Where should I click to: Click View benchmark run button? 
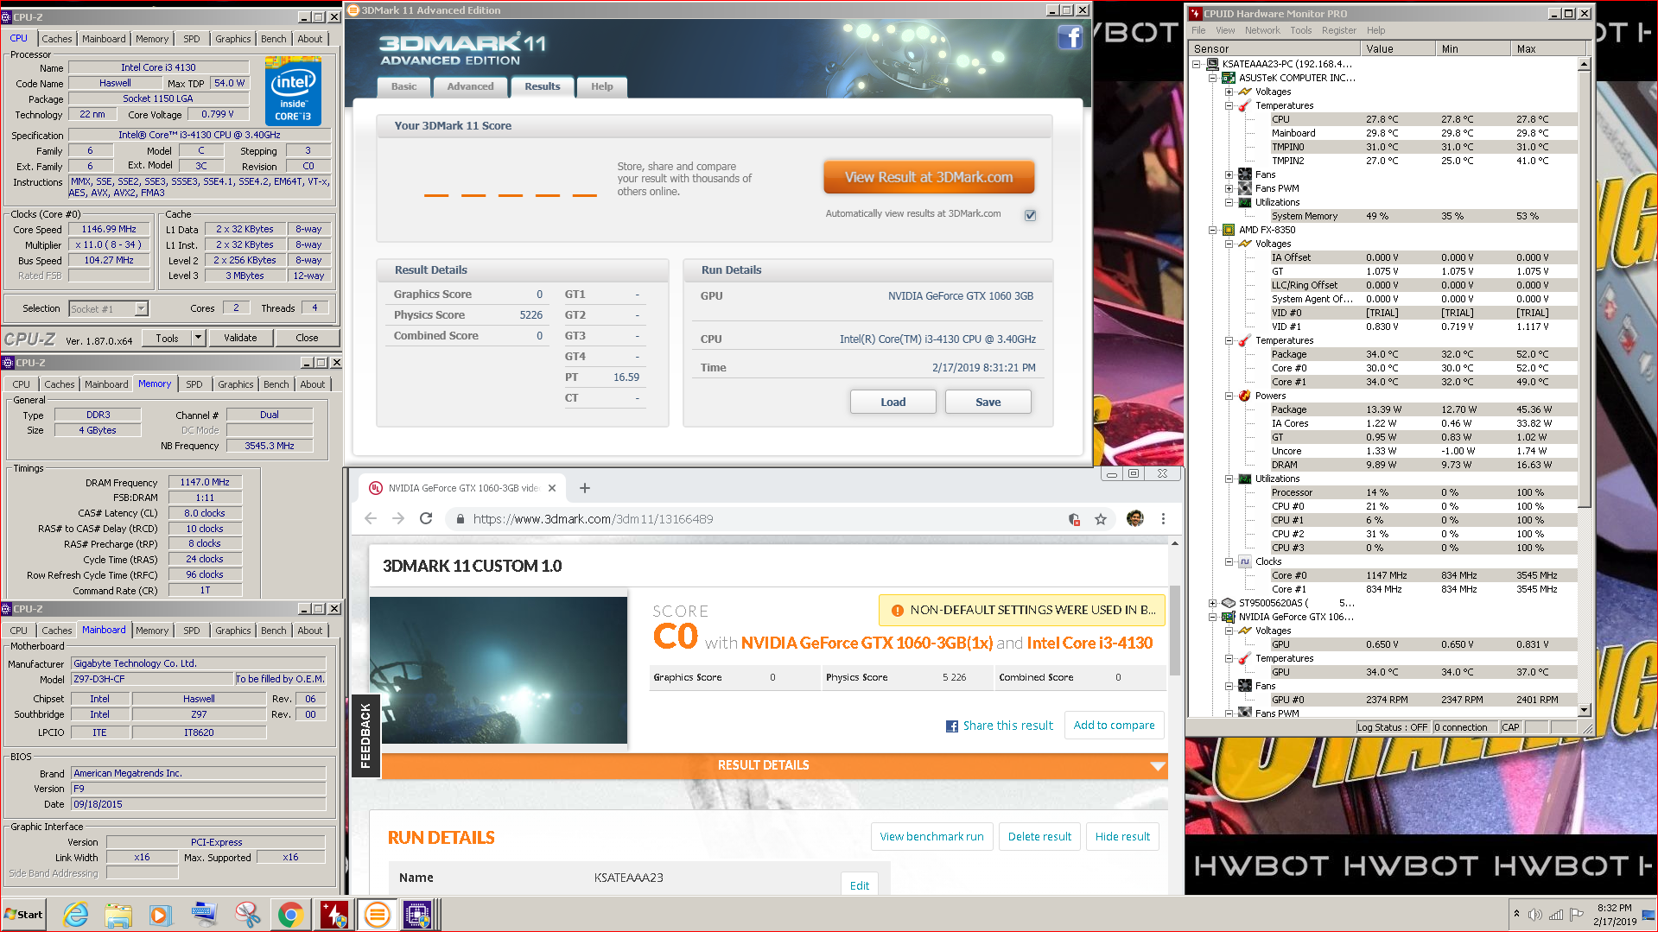931,836
